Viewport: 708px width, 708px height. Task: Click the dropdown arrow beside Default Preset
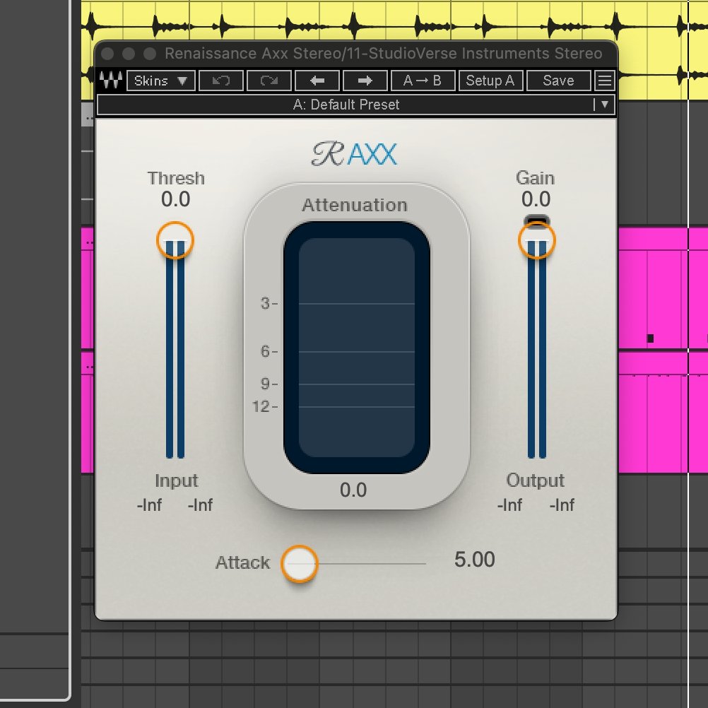[605, 105]
